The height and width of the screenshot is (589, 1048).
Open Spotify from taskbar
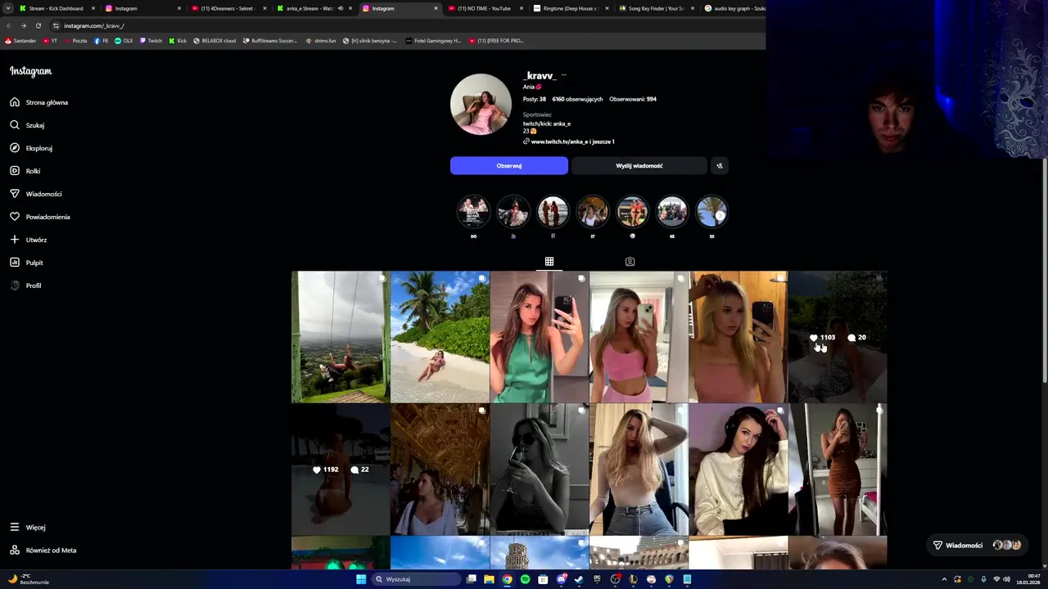click(525, 579)
